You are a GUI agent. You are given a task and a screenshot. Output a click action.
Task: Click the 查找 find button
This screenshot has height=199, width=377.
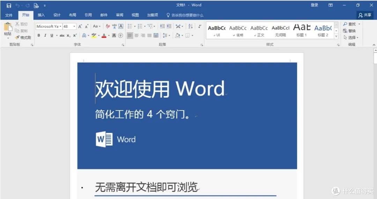pyautogui.click(x=349, y=24)
